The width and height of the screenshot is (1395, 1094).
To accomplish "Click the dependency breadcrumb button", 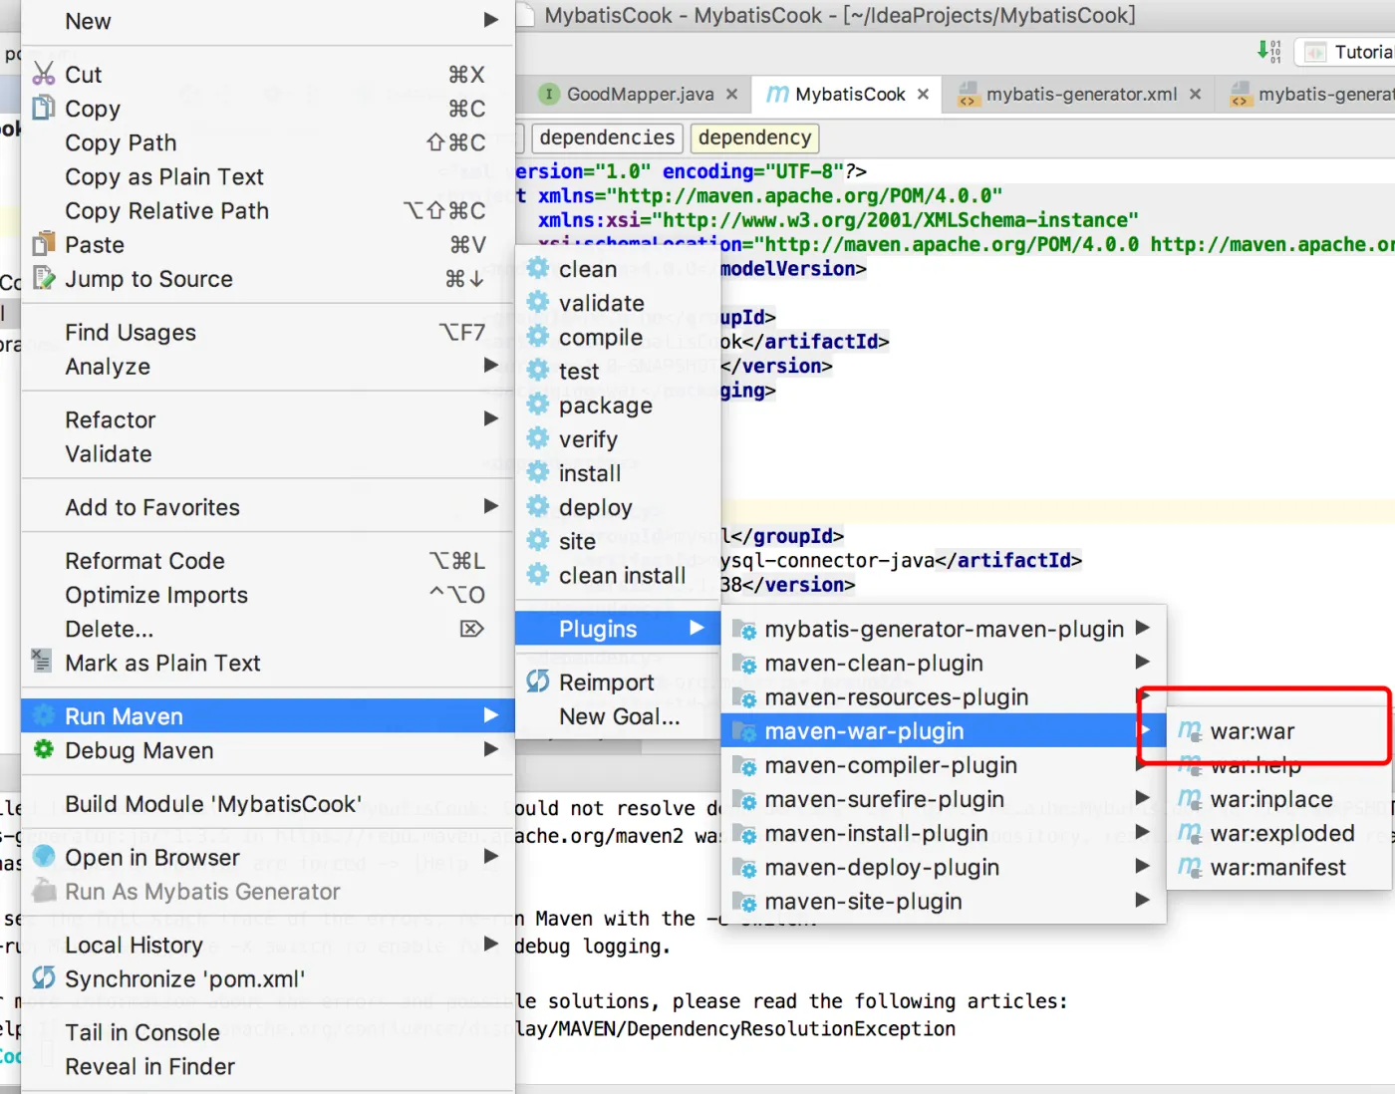I will [x=754, y=137].
